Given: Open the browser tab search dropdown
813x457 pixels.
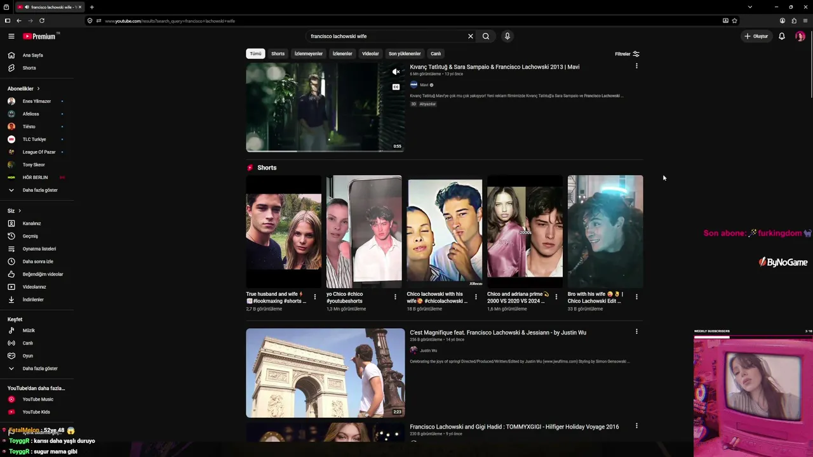Looking at the screenshot, I should coord(749,7).
